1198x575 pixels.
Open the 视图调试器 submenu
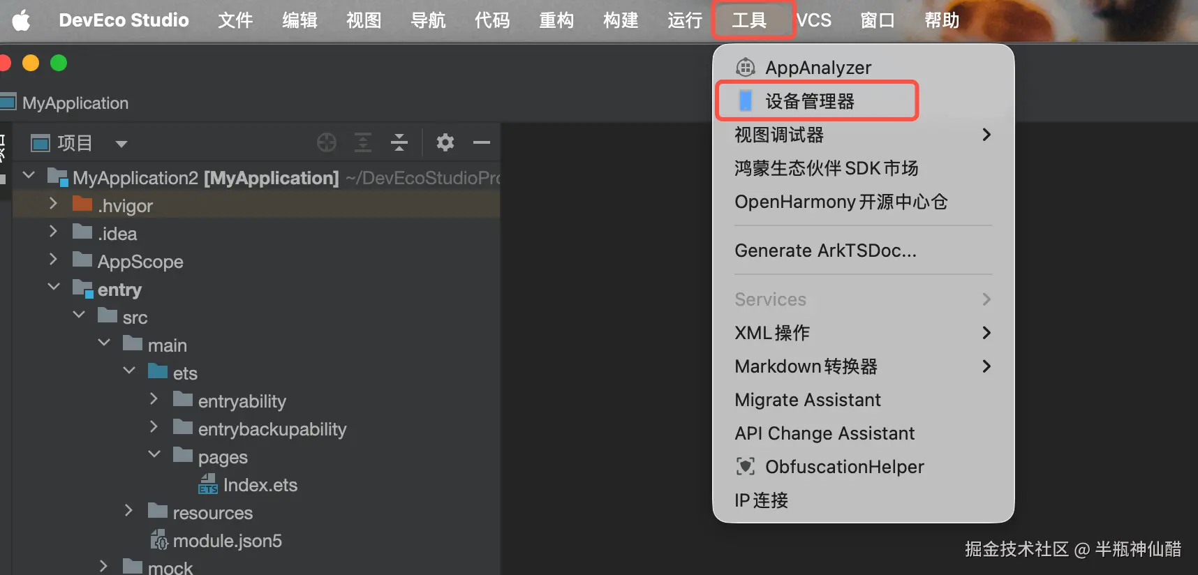863,135
